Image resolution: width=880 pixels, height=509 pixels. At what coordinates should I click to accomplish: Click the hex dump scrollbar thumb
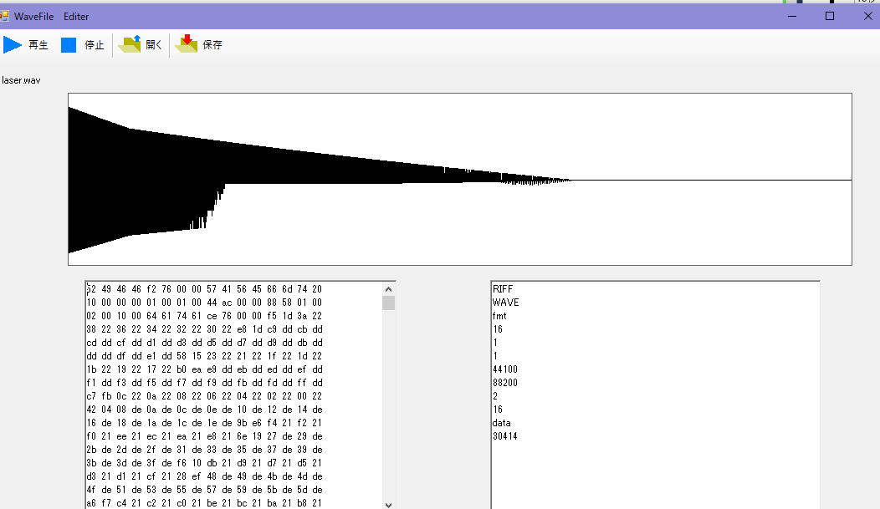[x=388, y=303]
